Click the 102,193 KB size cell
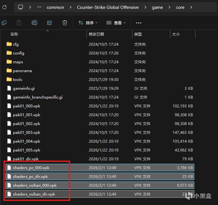The image size is (218, 205). click(183, 106)
